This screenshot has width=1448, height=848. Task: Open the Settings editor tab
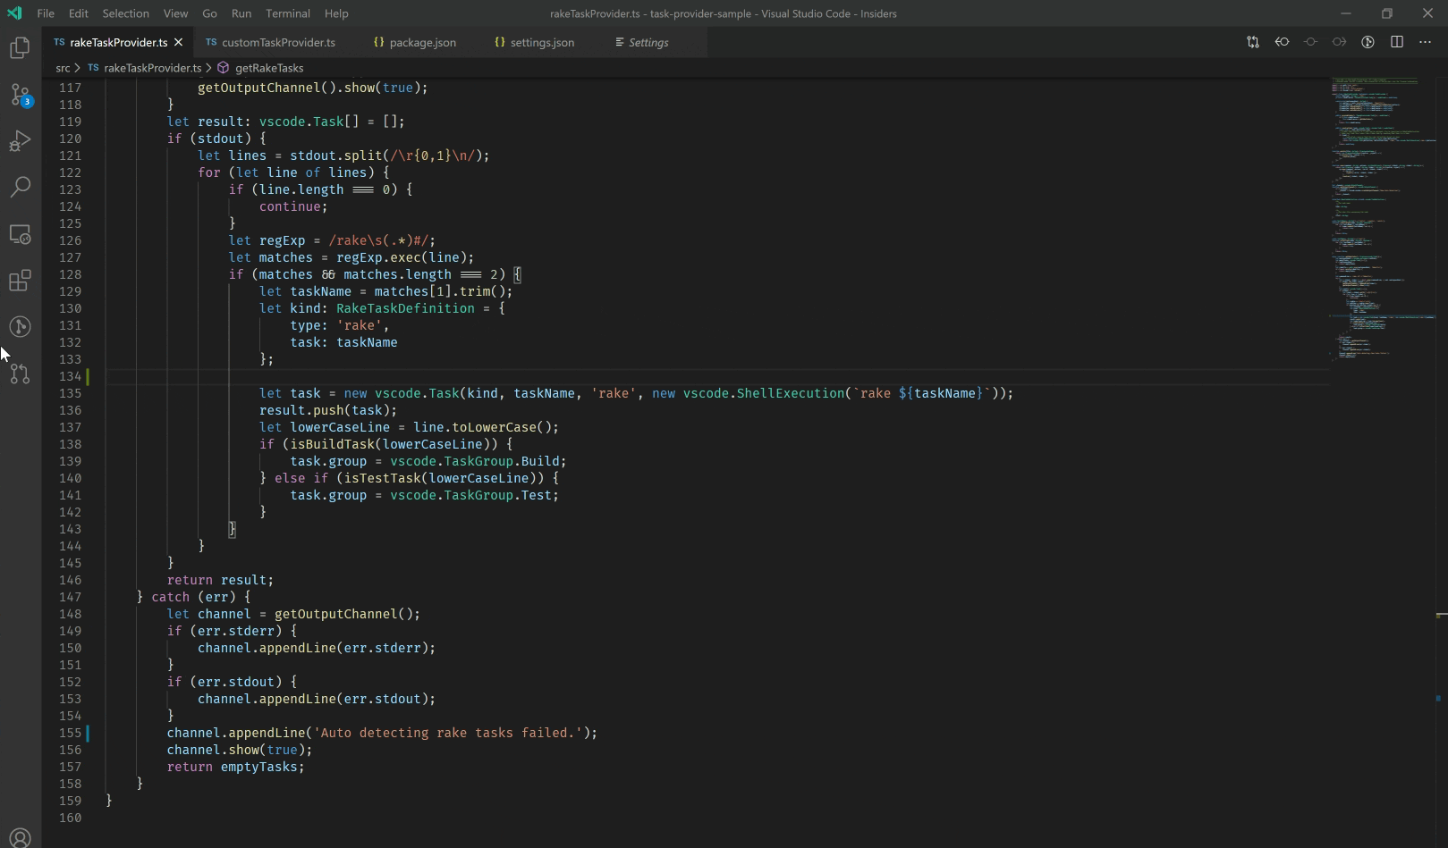(x=646, y=42)
